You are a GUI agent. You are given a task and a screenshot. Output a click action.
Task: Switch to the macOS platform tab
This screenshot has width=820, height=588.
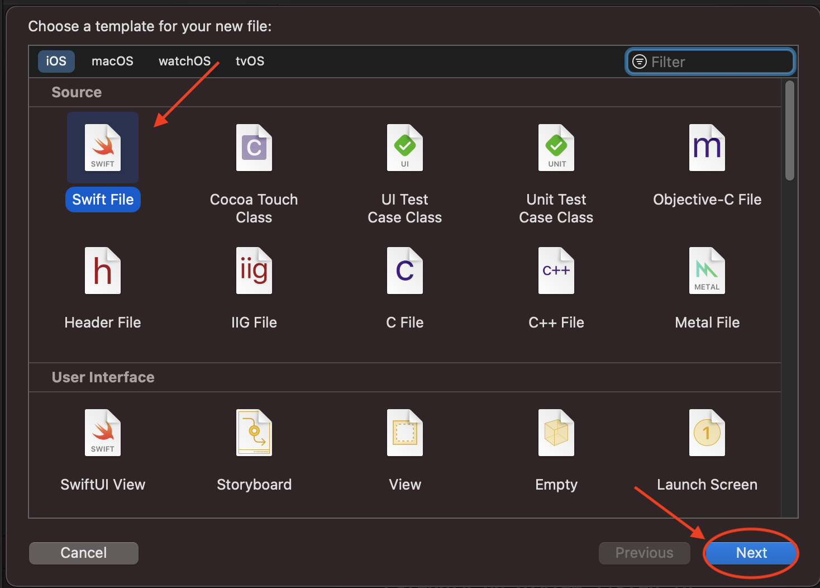click(112, 61)
